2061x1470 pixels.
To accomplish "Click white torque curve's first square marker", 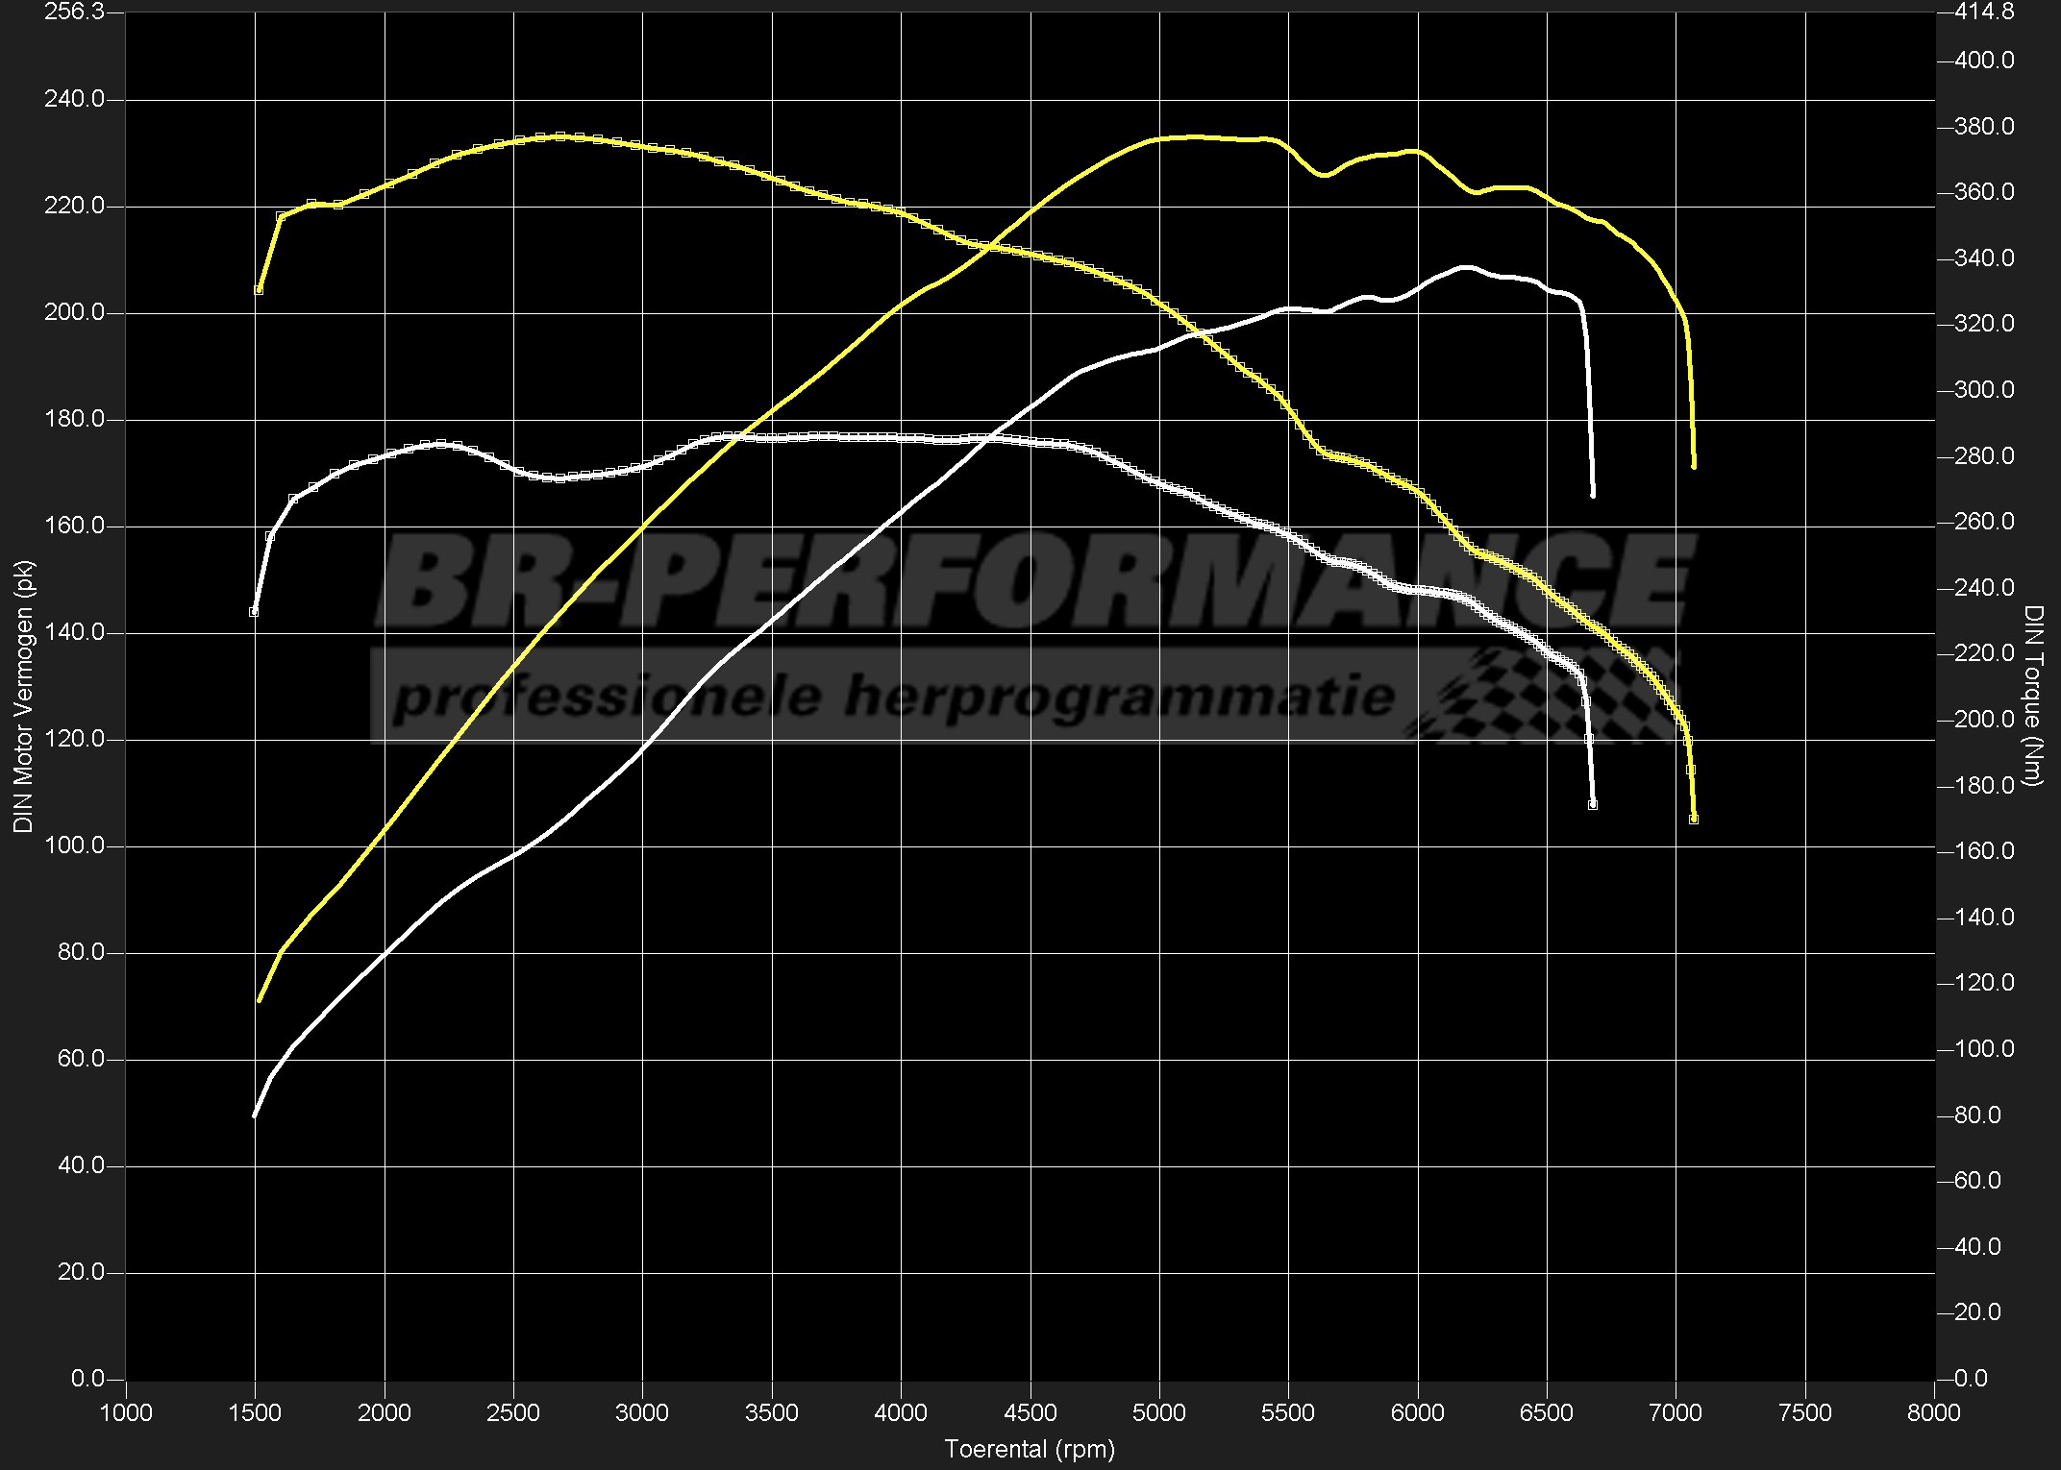I will (254, 612).
